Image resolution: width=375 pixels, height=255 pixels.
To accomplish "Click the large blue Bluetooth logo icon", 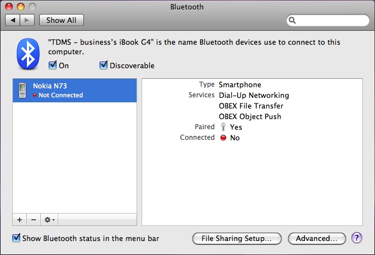I will click(28, 54).
